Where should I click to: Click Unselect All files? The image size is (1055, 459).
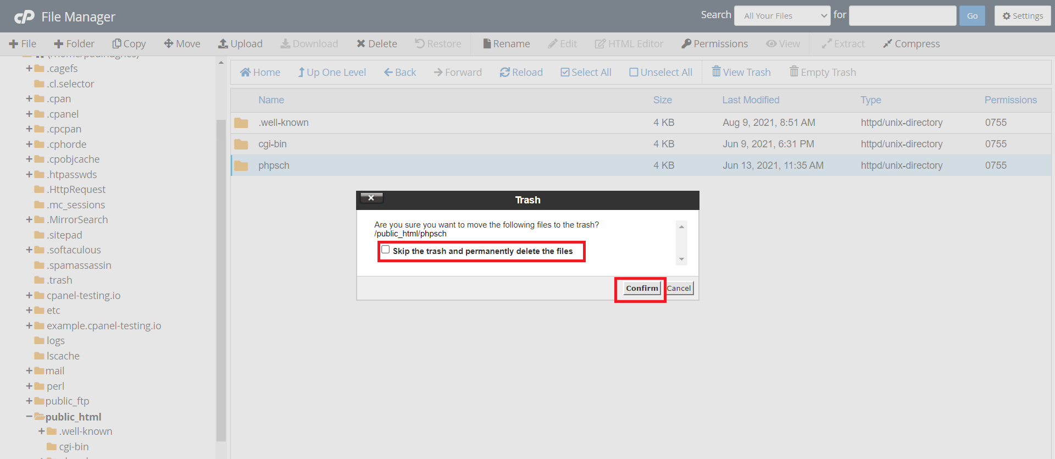point(660,73)
